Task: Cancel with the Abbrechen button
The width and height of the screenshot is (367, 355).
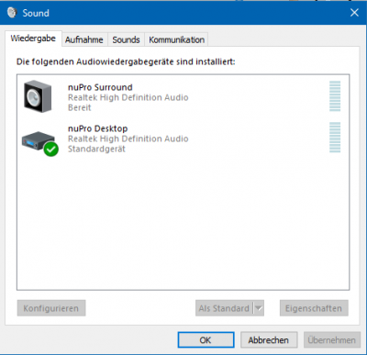Action: click(269, 340)
